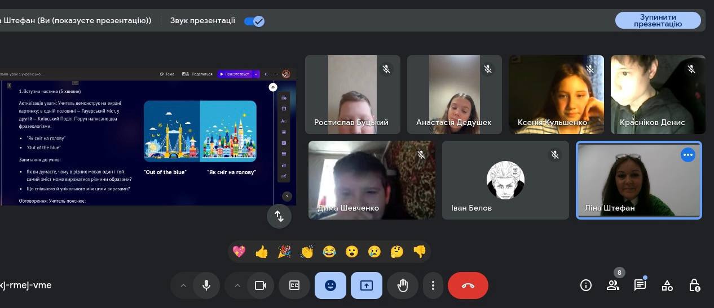The width and height of the screenshot is (714, 308).
Task: Turn the camera on or off
Action: 261,285
